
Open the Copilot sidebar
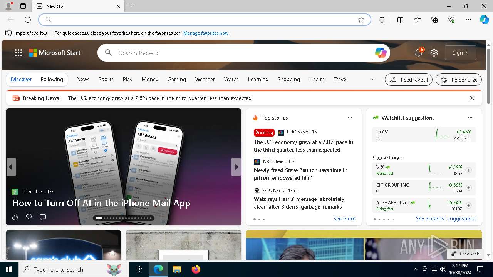point(484,20)
